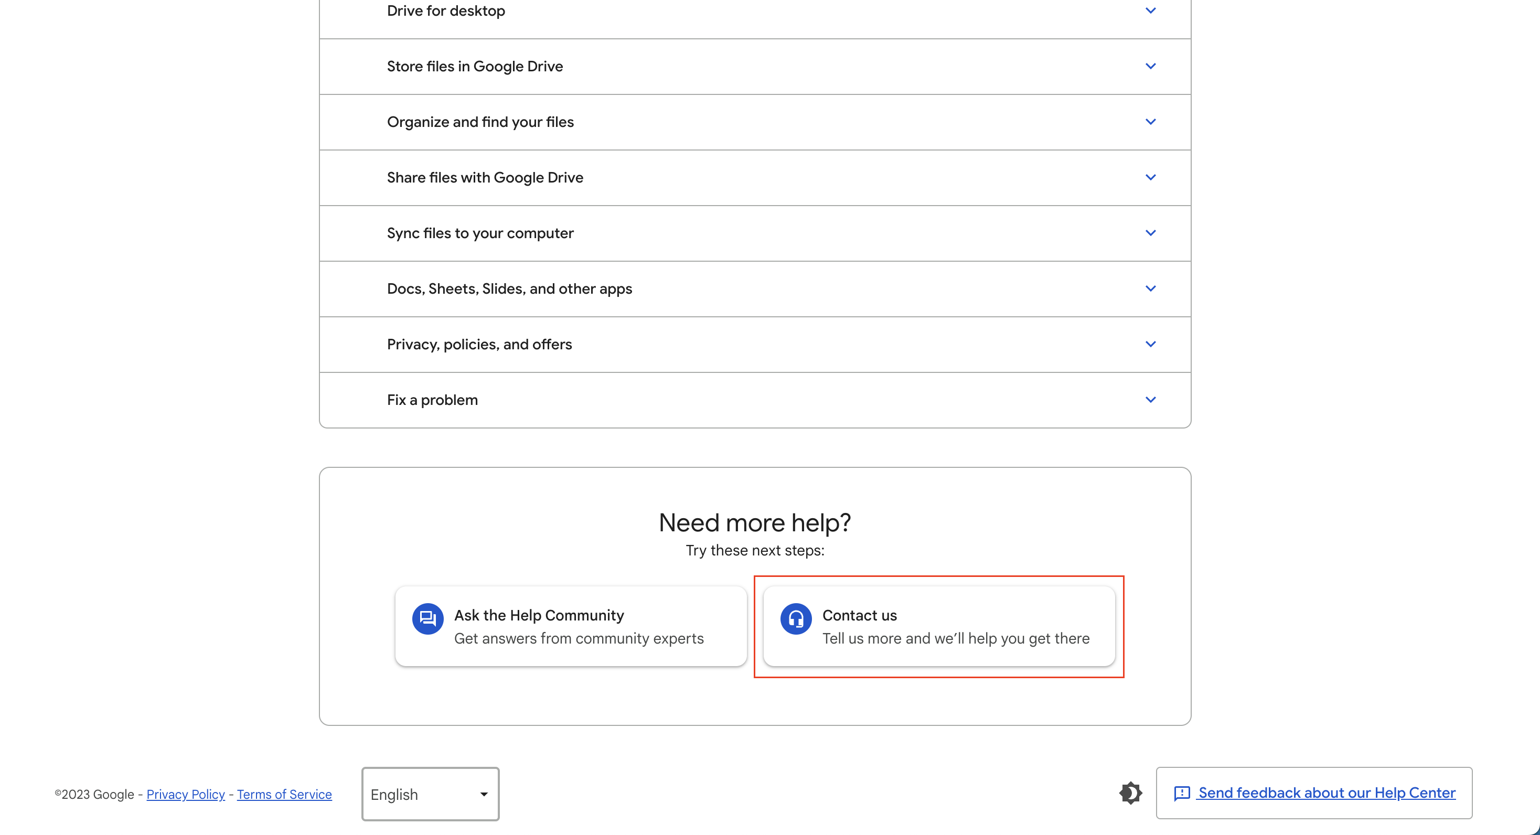
Task: Click chevron beside Sync files to your computer
Action: (x=1150, y=233)
